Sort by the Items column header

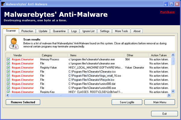(x=96, y=55)
